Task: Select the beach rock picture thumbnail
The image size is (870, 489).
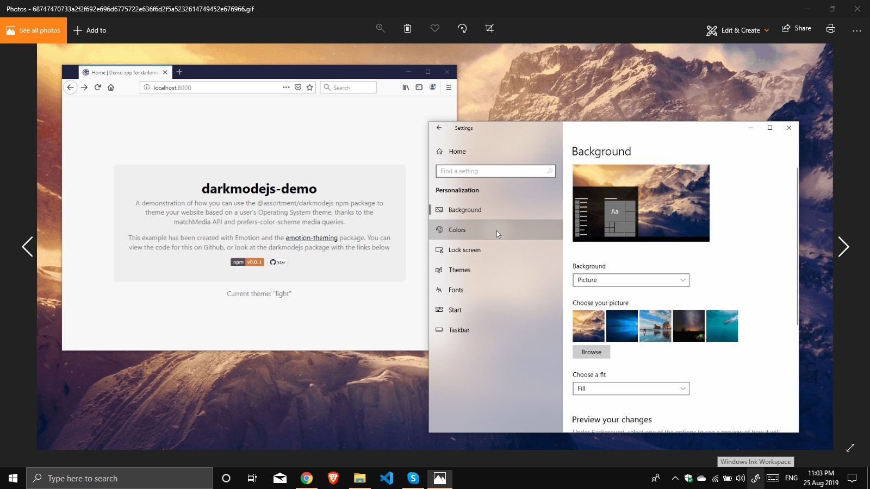Action: (655, 326)
